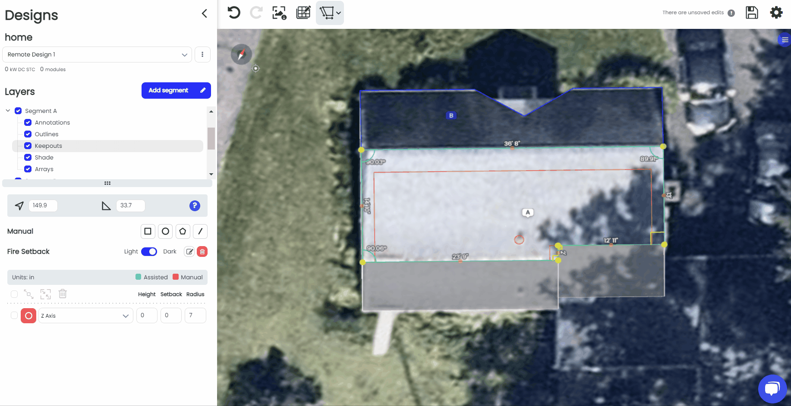This screenshot has height=406, width=791.
Task: Click the red delete icon for Fire Setback
Action: pyautogui.click(x=202, y=251)
